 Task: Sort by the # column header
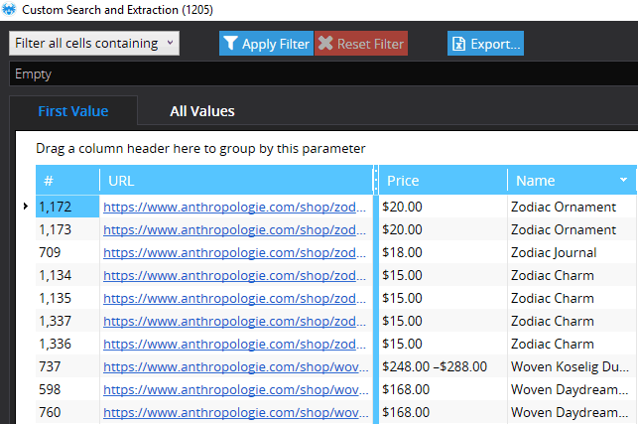[x=67, y=181]
